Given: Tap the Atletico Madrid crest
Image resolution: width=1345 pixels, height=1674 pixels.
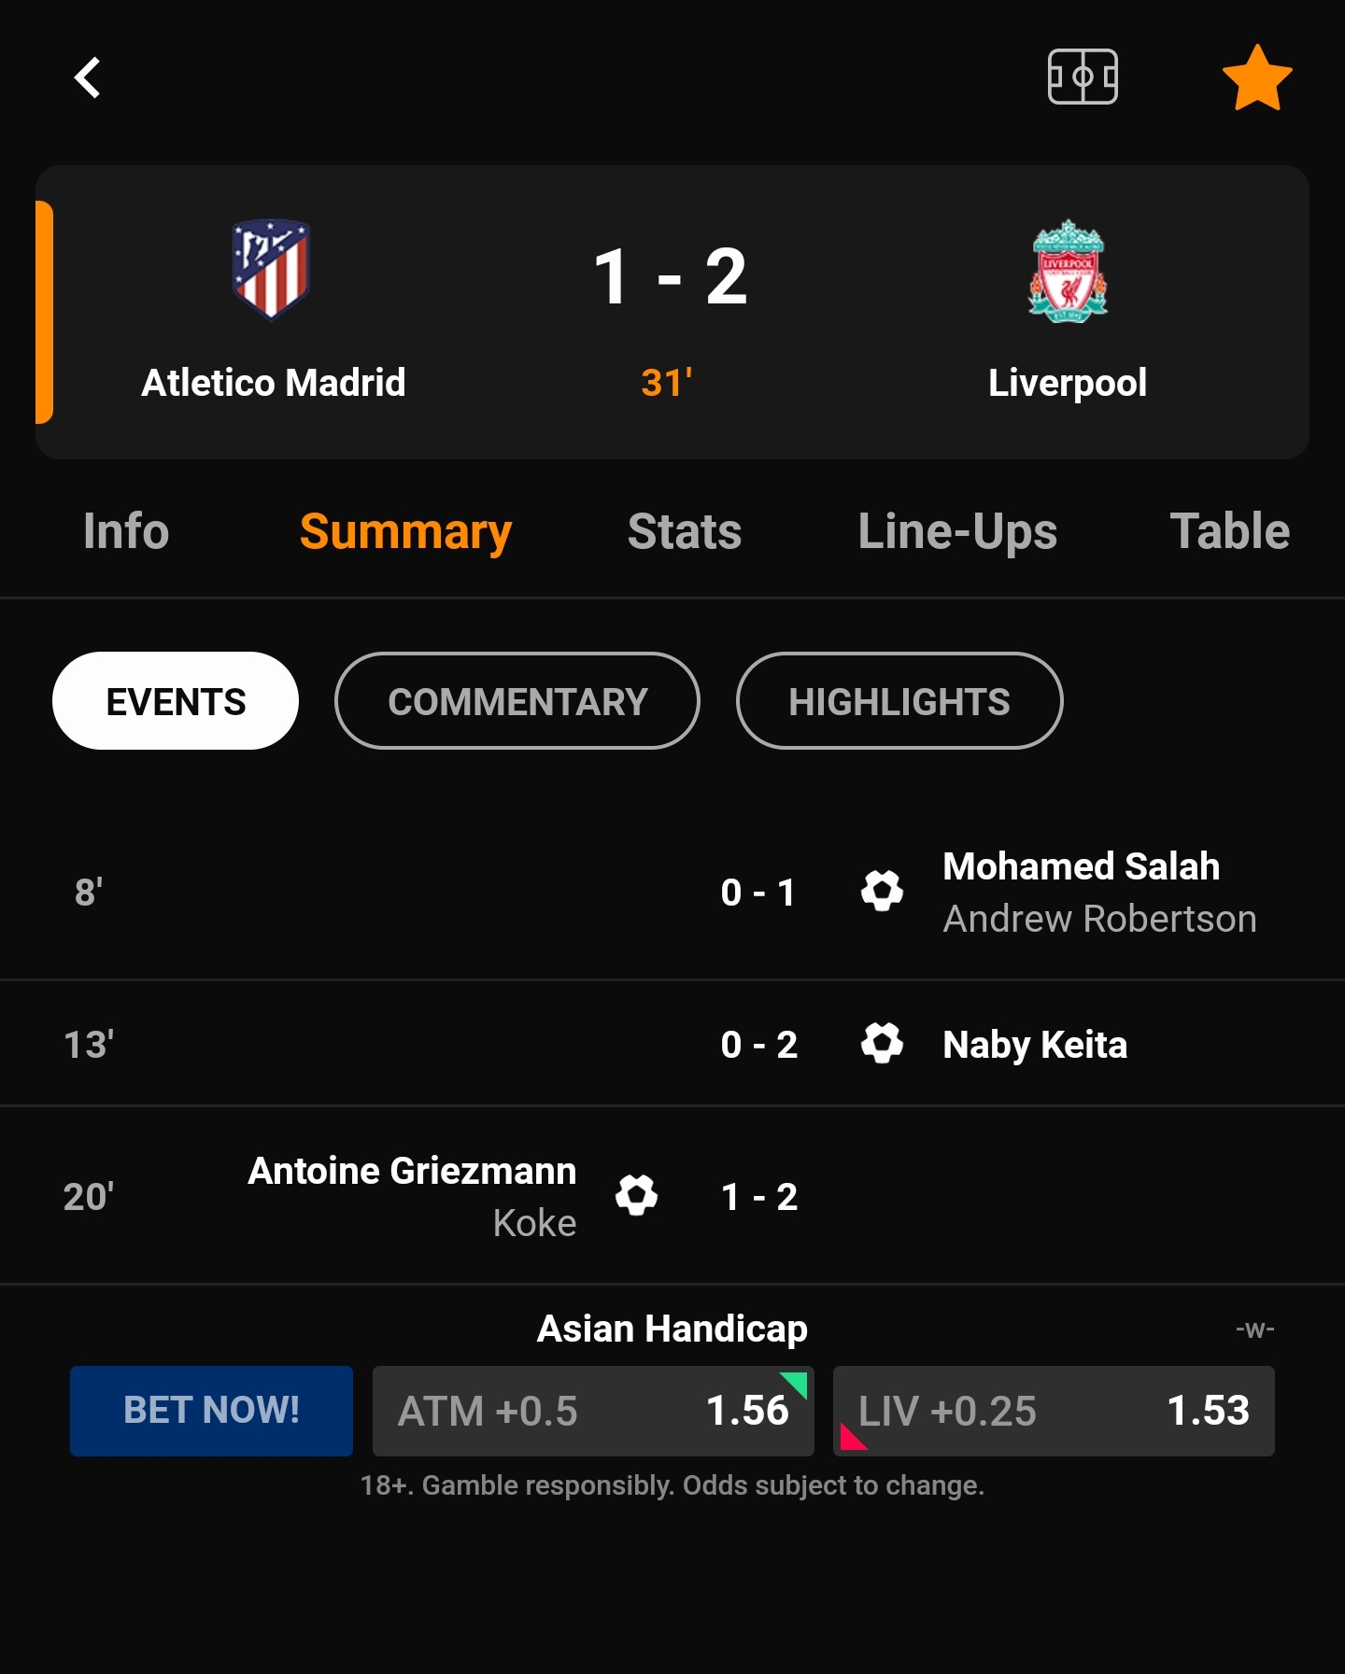Looking at the screenshot, I should pyautogui.click(x=271, y=270).
